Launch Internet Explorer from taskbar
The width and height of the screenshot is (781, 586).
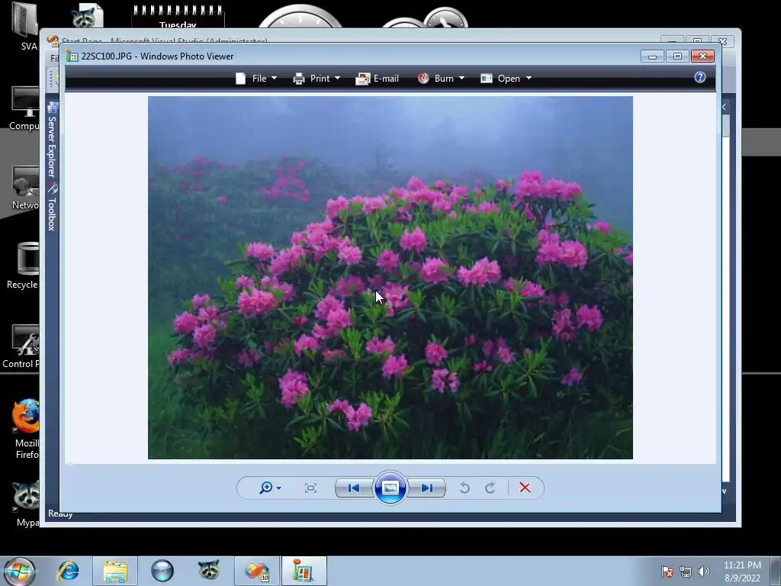68,571
